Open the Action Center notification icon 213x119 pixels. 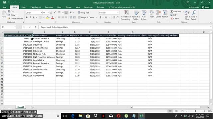(208, 116)
